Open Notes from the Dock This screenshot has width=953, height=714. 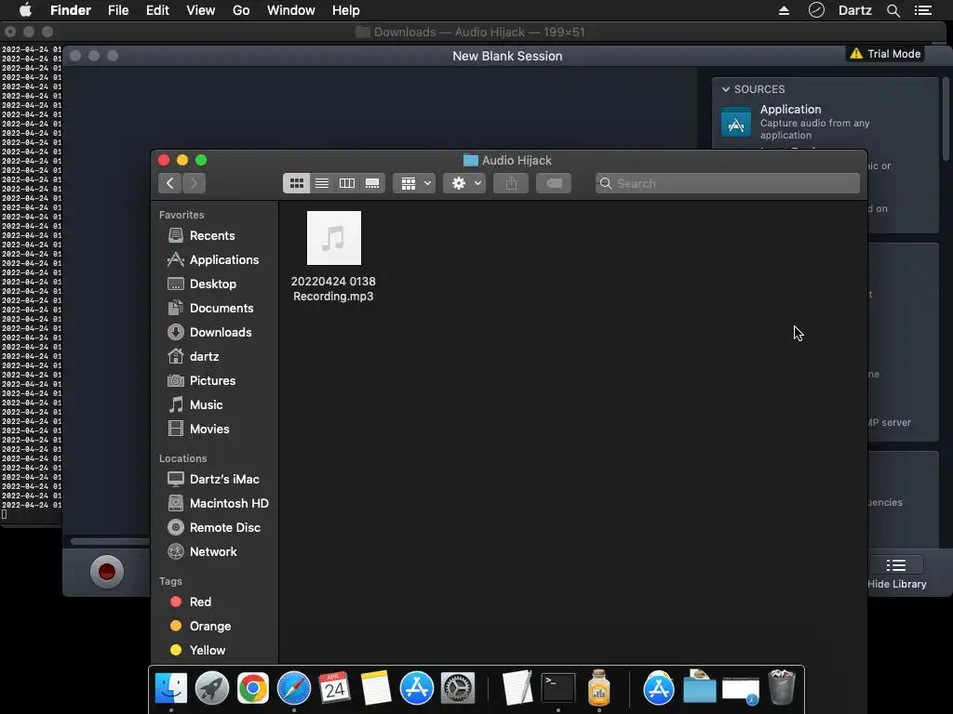click(x=376, y=688)
